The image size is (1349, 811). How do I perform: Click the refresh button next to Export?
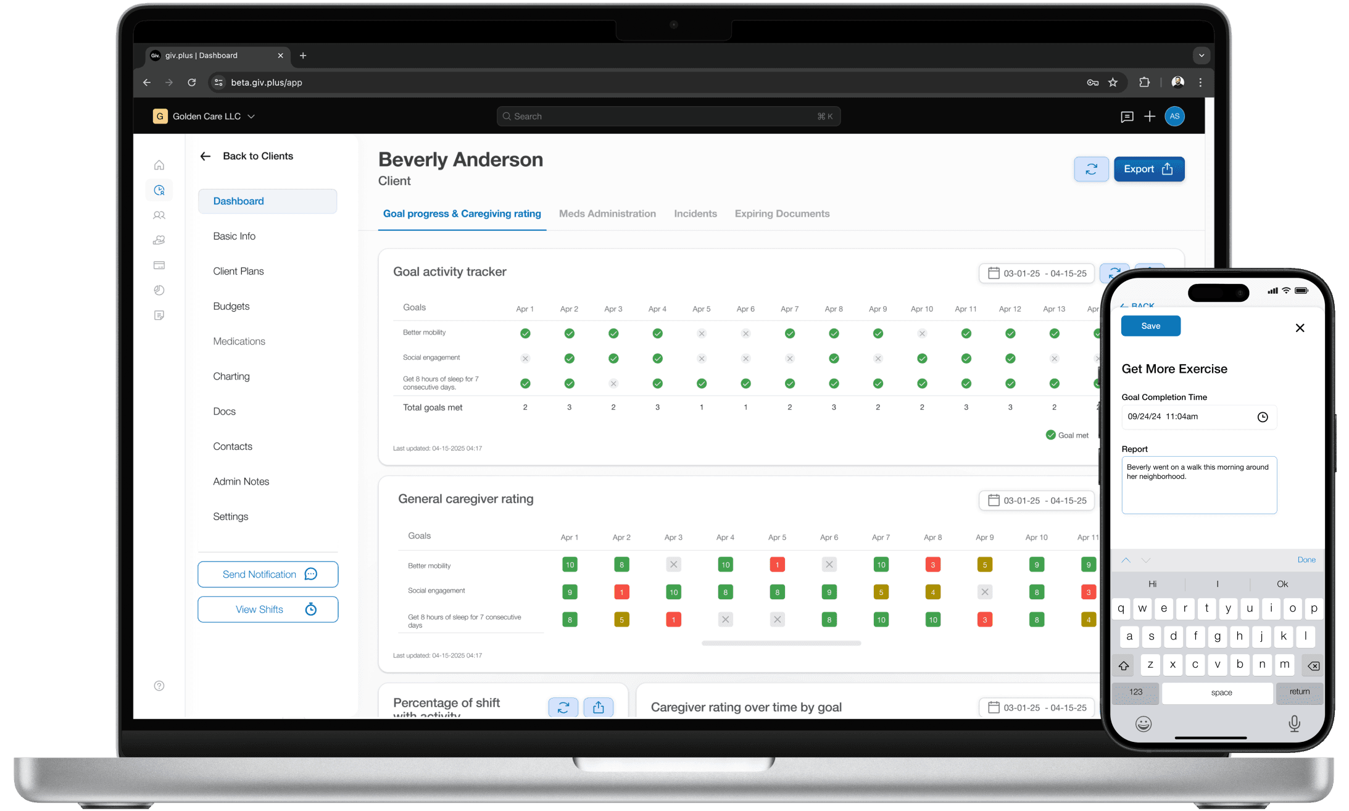[x=1091, y=169]
